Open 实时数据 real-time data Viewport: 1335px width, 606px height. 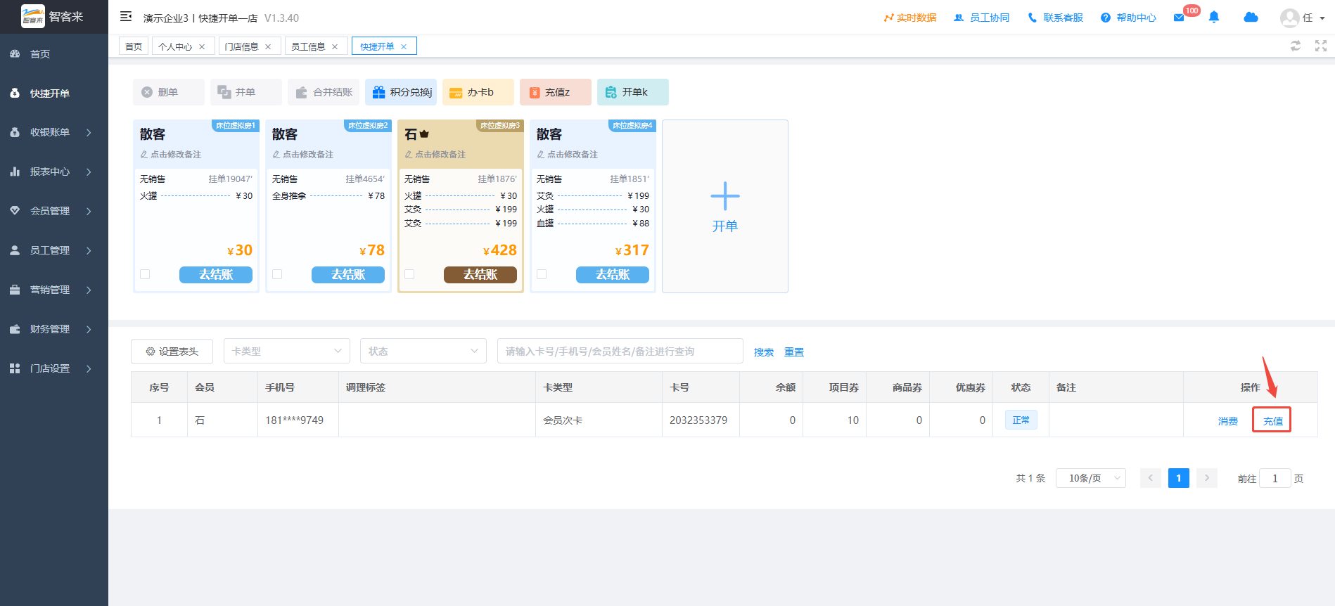[910, 18]
